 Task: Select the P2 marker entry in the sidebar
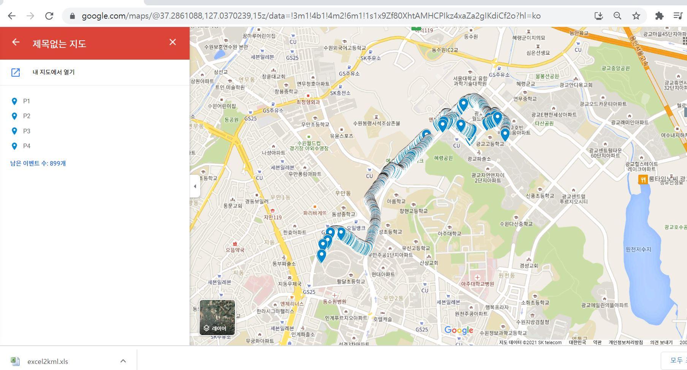(x=27, y=116)
